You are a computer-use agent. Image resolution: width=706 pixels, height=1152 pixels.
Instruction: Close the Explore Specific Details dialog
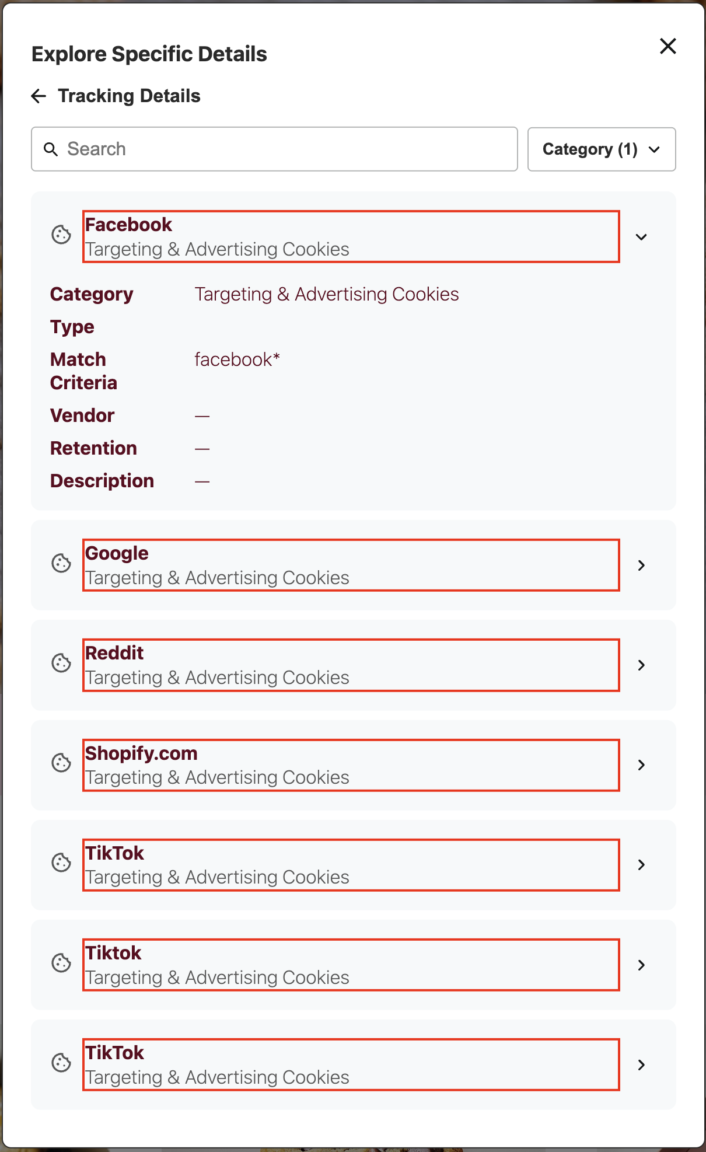[x=667, y=46]
